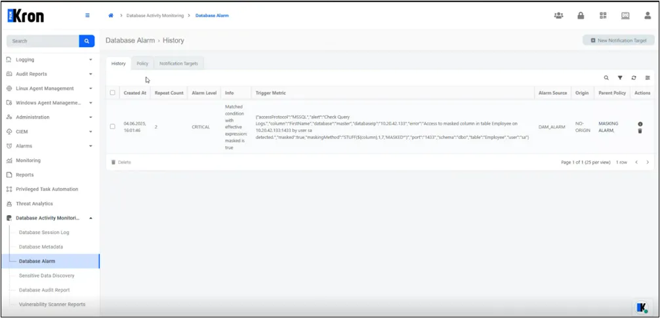Open the Kron chat widget icon
Viewport: 660px width, 318px height.
(642, 308)
